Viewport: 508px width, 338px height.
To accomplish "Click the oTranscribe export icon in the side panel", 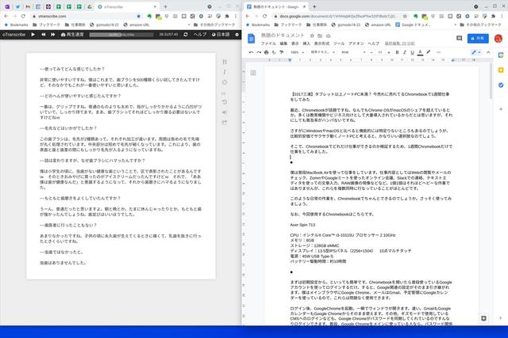I will (225, 123).
